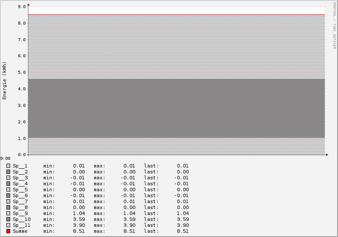Viewport: 338px width, 237px height.
Task: Click the Sp__3 legend label
Action: click(20, 178)
